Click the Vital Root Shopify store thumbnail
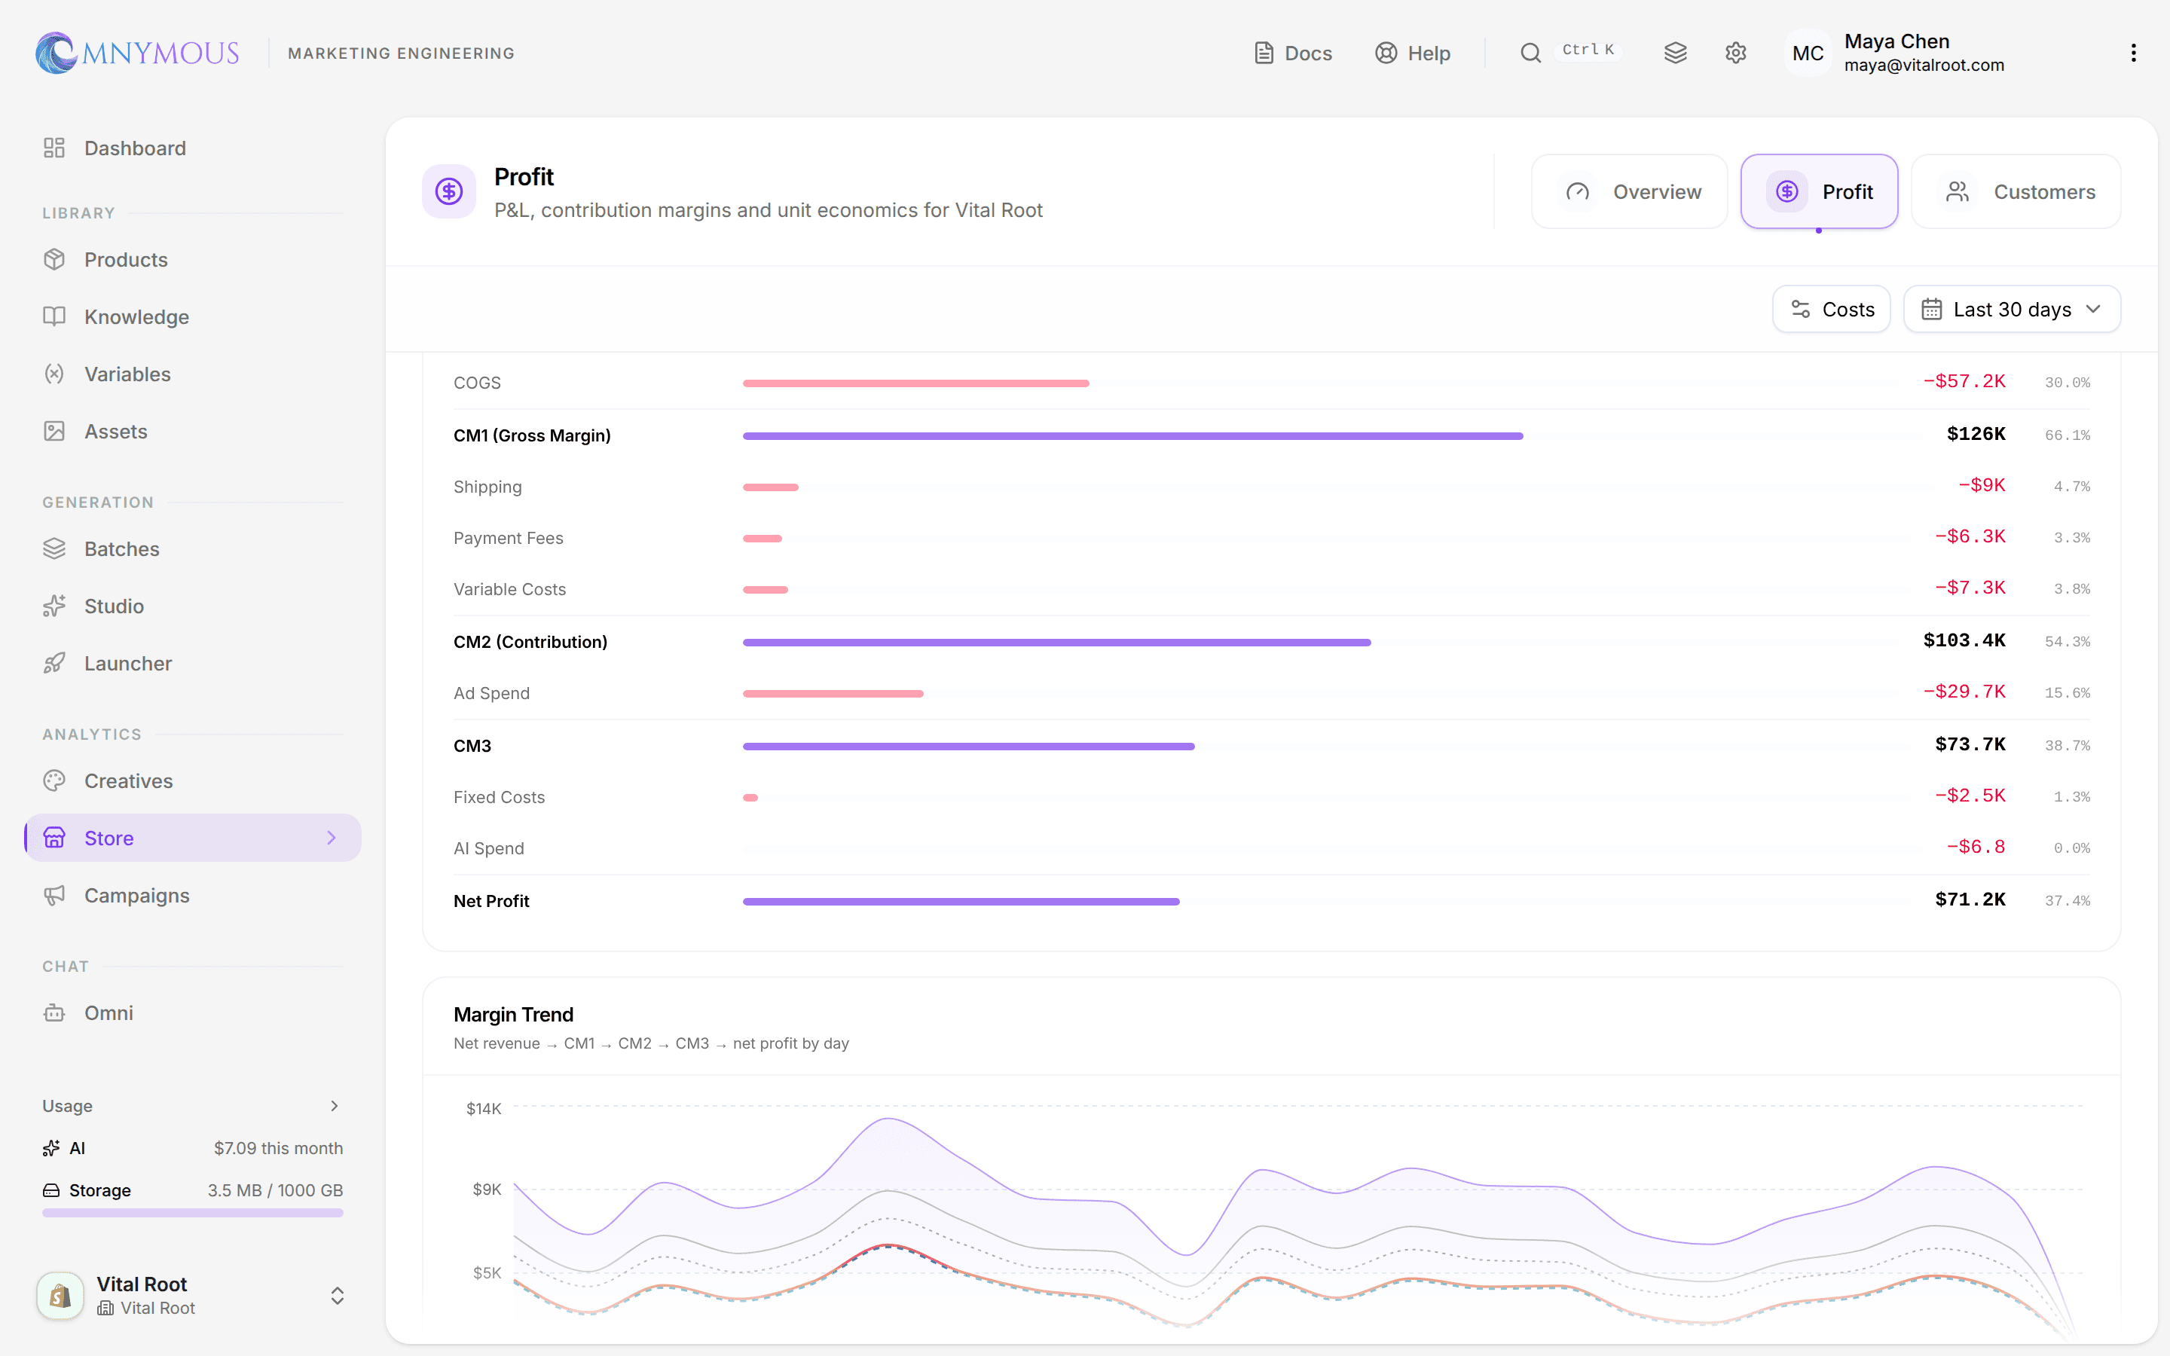This screenshot has width=2170, height=1356. click(x=60, y=1295)
